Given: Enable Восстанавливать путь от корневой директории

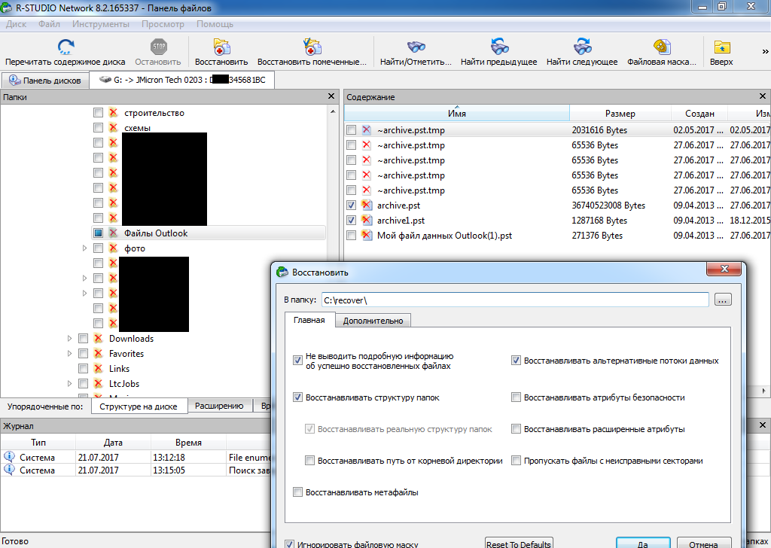Looking at the screenshot, I should tap(309, 461).
